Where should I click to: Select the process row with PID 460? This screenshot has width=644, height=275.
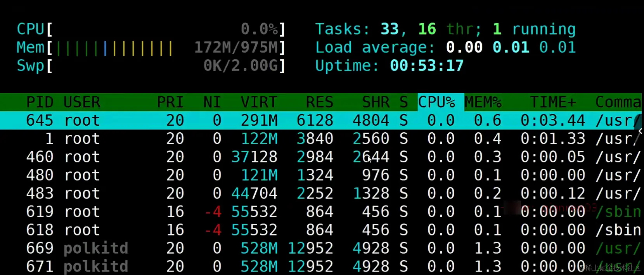321,157
